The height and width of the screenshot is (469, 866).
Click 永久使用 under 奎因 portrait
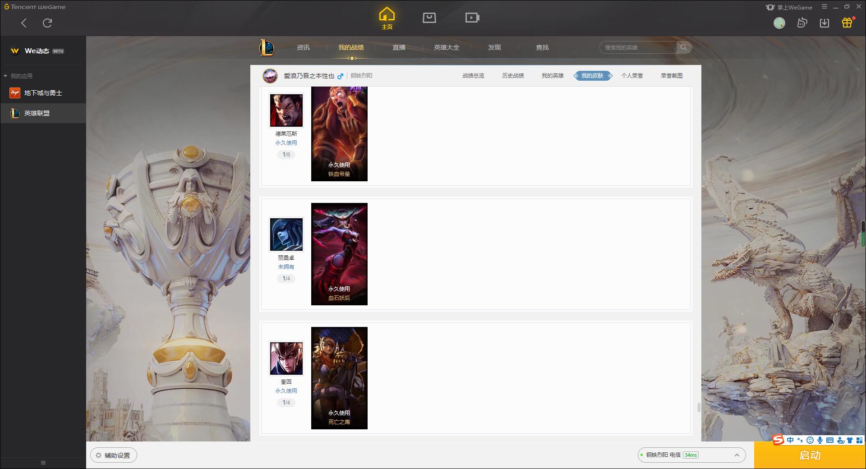pos(286,391)
